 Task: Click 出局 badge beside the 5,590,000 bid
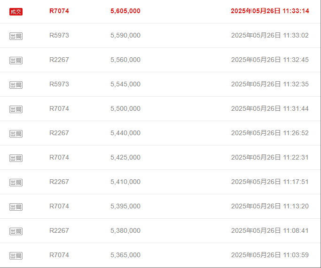coord(16,36)
